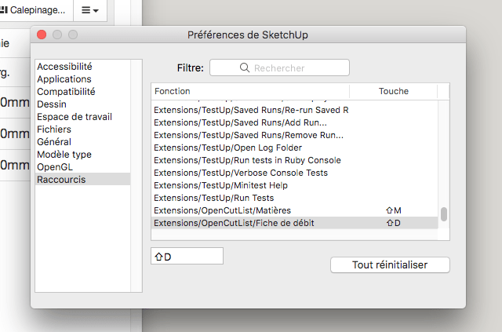
Task: Click the Tout réinitialiser button
Action: pyautogui.click(x=390, y=265)
